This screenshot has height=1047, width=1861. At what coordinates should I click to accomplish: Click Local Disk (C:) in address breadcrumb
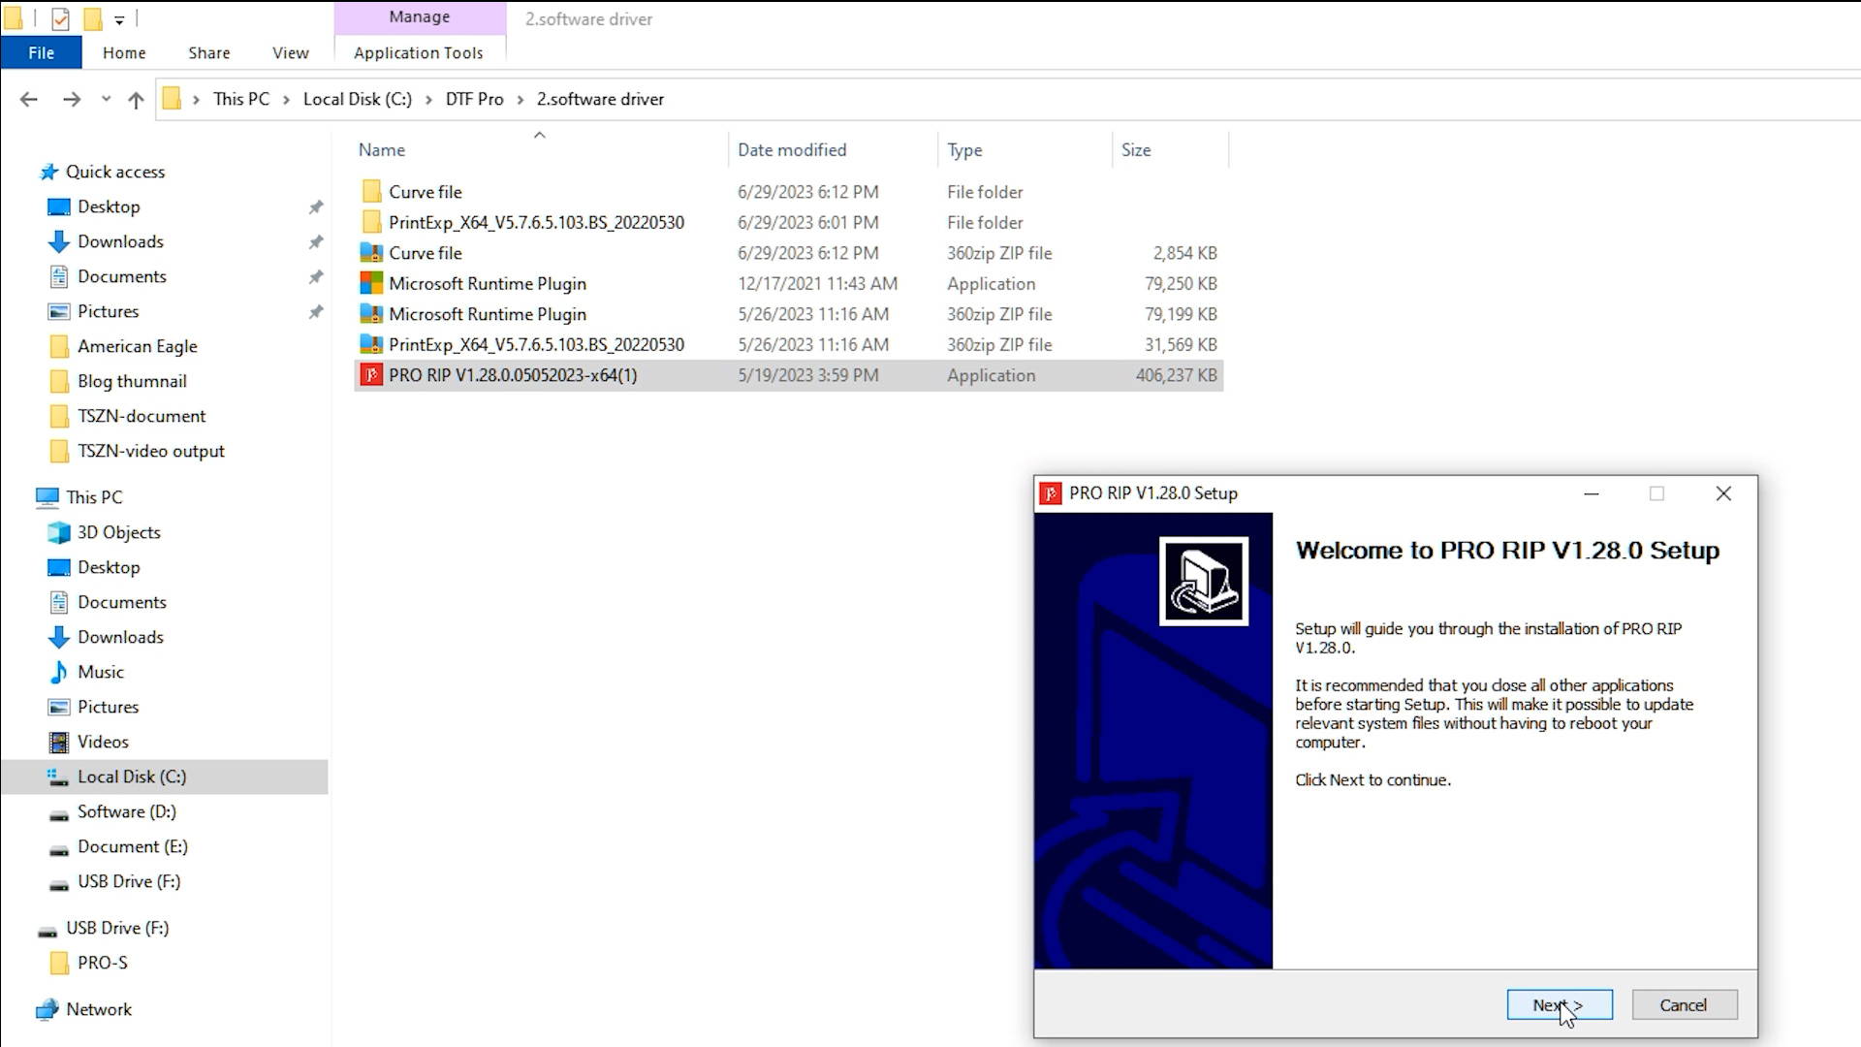357,99
